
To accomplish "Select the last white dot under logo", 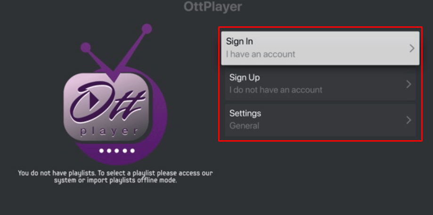I will (x=132, y=151).
